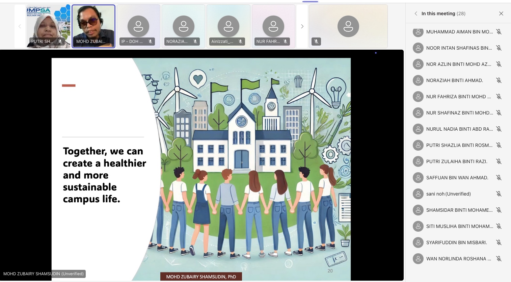This screenshot has height=282, width=511.
Task: Click mic icon for SAFFUAN BIN WAN AHMAD
Action: click(x=499, y=178)
